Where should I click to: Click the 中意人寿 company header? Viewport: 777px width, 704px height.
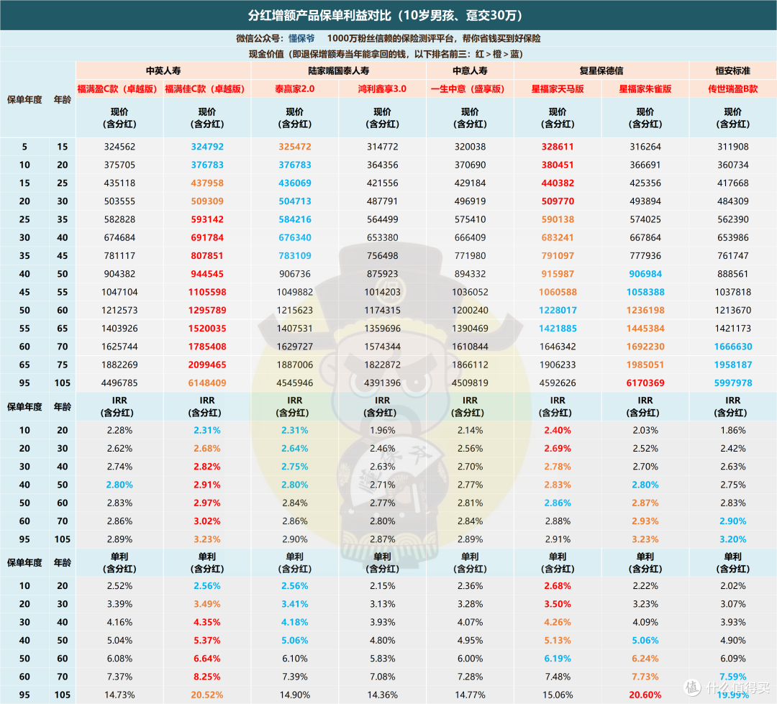(470, 71)
